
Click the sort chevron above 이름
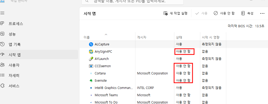106,34
